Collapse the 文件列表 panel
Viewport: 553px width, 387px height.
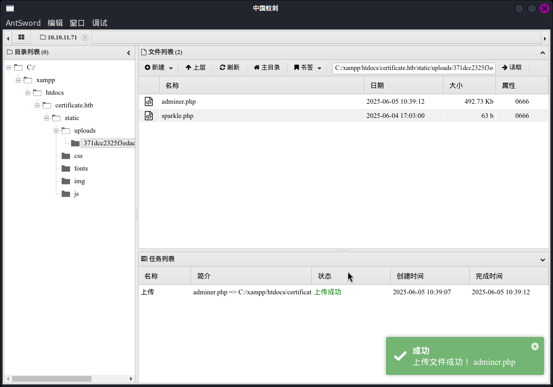[542, 53]
